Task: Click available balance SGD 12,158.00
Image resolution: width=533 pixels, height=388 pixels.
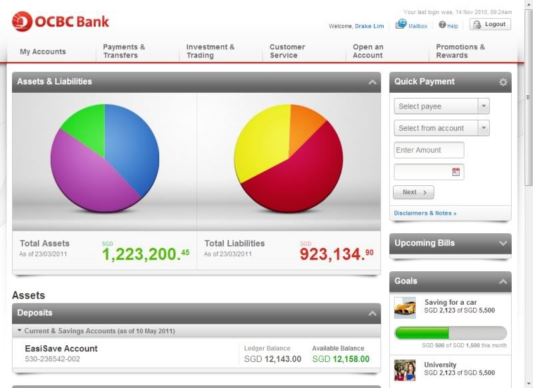Action: pyautogui.click(x=341, y=359)
